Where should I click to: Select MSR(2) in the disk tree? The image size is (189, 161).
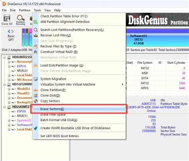coord(22,71)
